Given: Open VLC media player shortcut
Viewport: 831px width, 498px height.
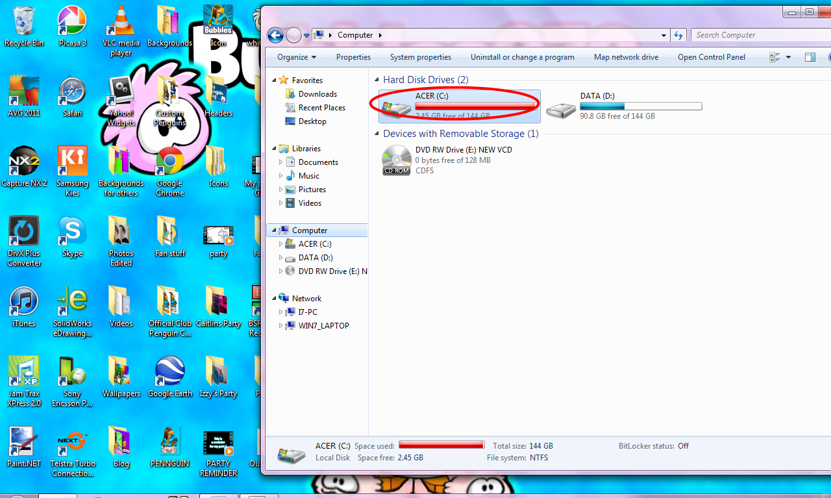Looking at the screenshot, I should coord(121,31).
